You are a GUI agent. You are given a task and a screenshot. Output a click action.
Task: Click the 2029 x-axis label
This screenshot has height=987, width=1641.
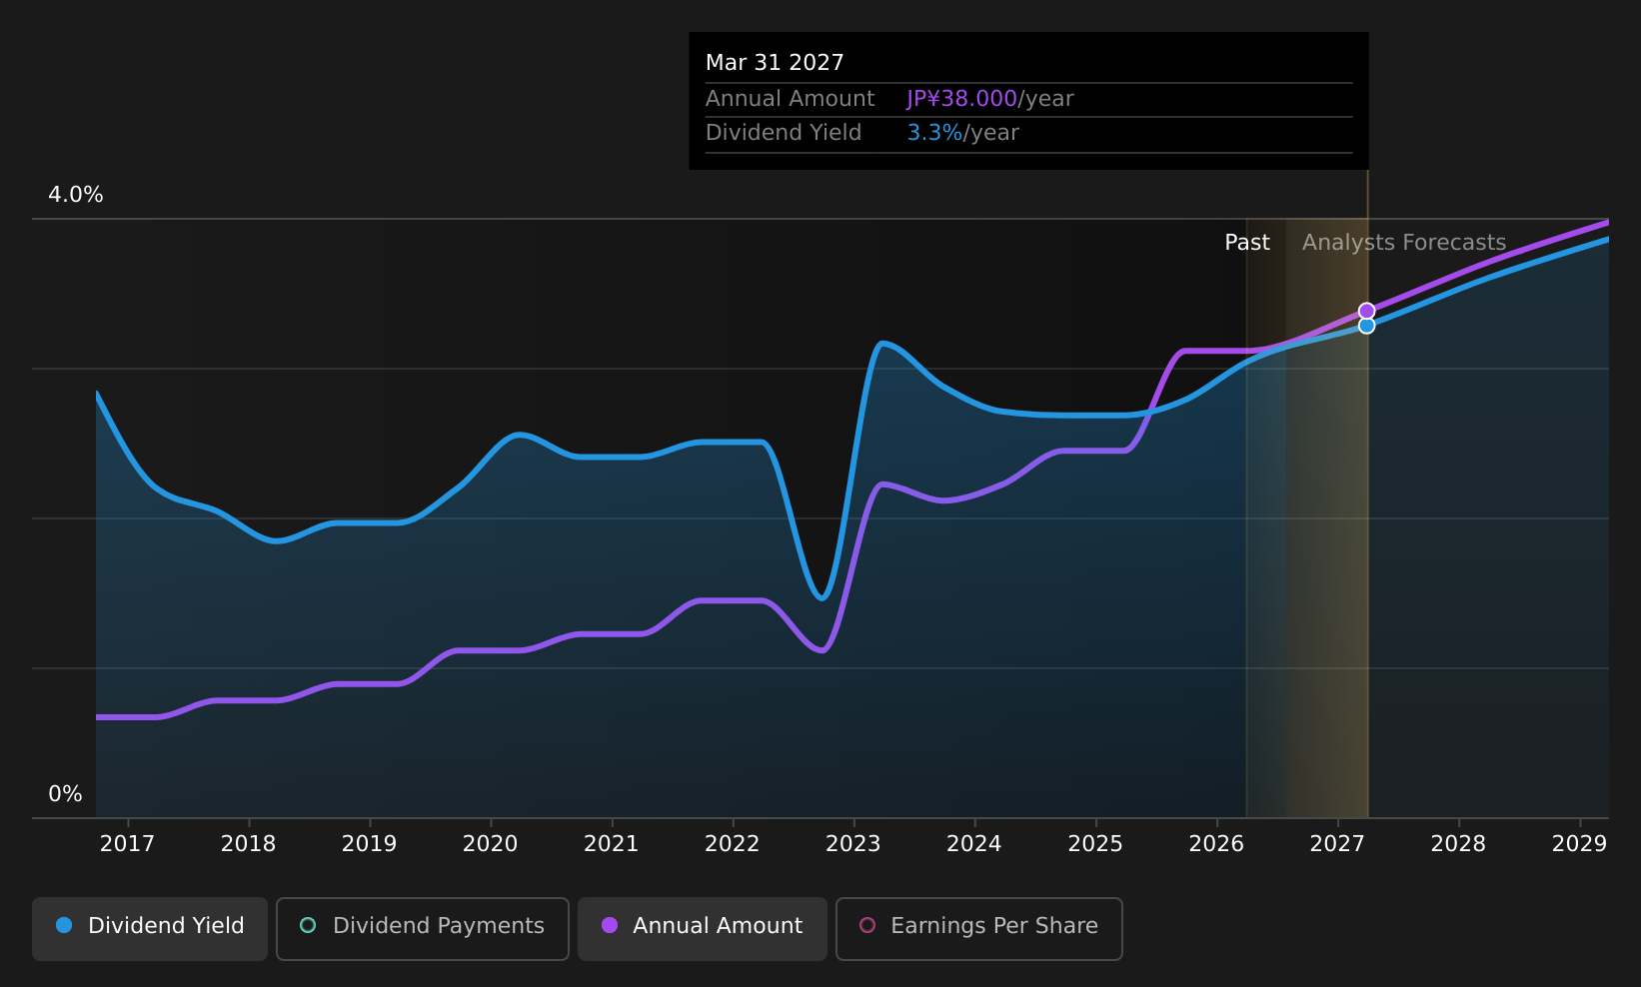pos(1579,844)
